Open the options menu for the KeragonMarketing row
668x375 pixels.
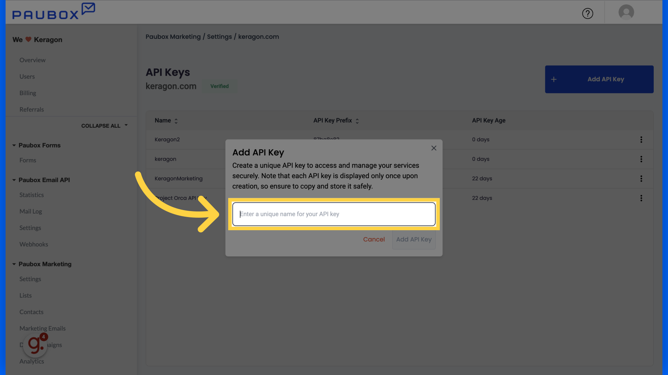[x=641, y=178]
